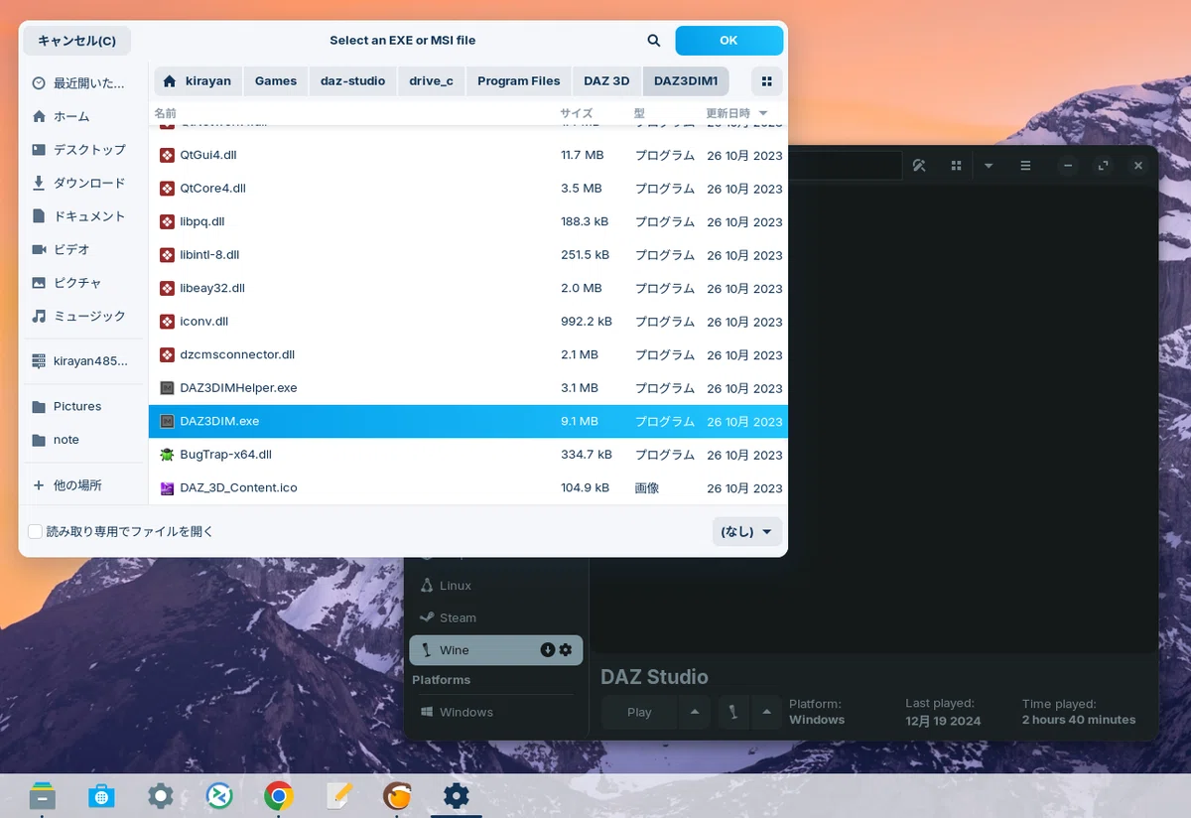Select libintl-8.dll file
The height and width of the screenshot is (818, 1191).
[x=468, y=255]
